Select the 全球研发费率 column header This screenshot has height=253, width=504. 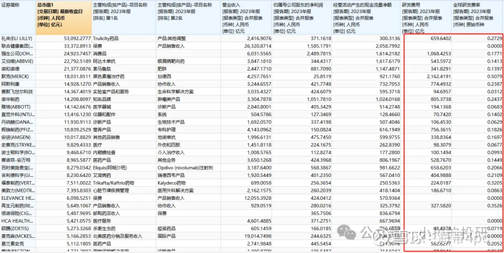(477, 18)
